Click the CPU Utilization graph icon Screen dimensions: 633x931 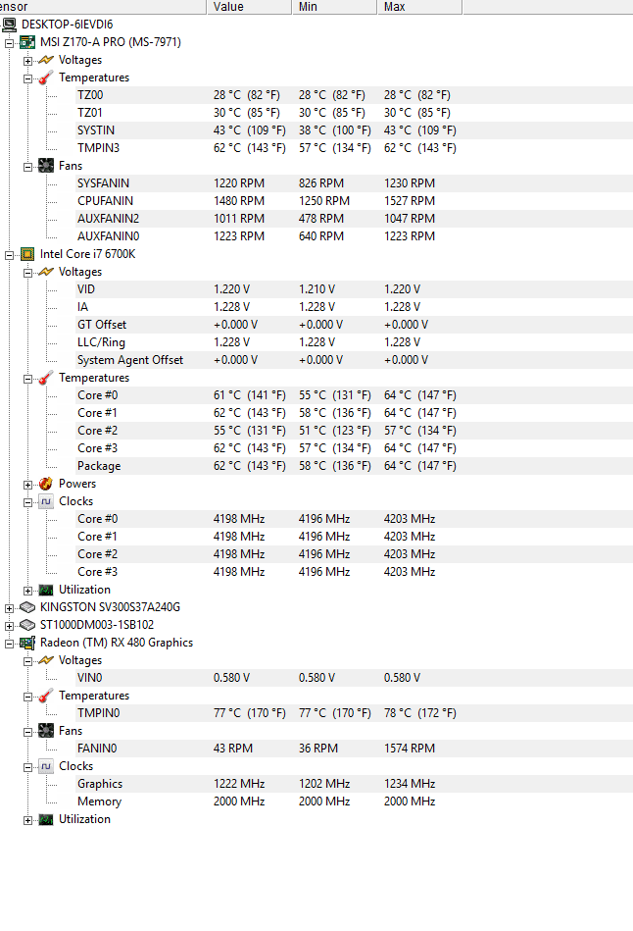point(46,591)
